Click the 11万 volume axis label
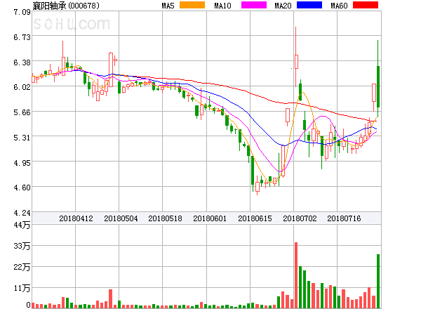The width and height of the screenshot is (421, 309). pyautogui.click(x=22, y=289)
